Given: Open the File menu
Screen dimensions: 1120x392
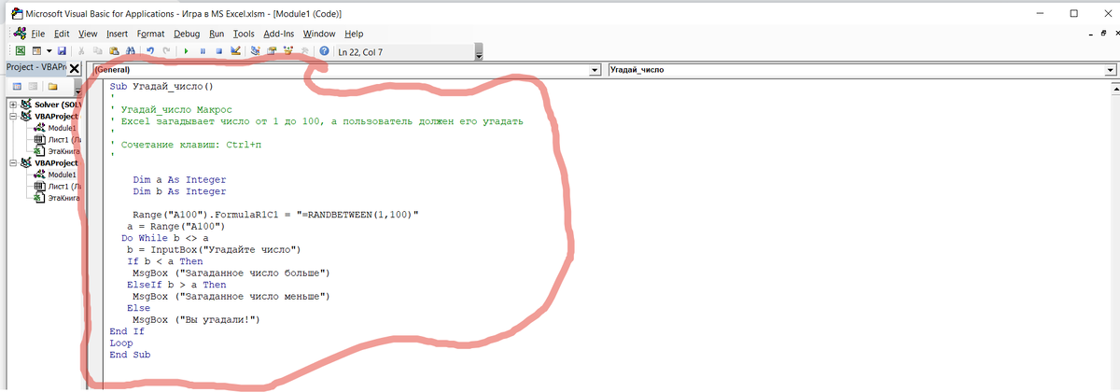Looking at the screenshot, I should 38,33.
